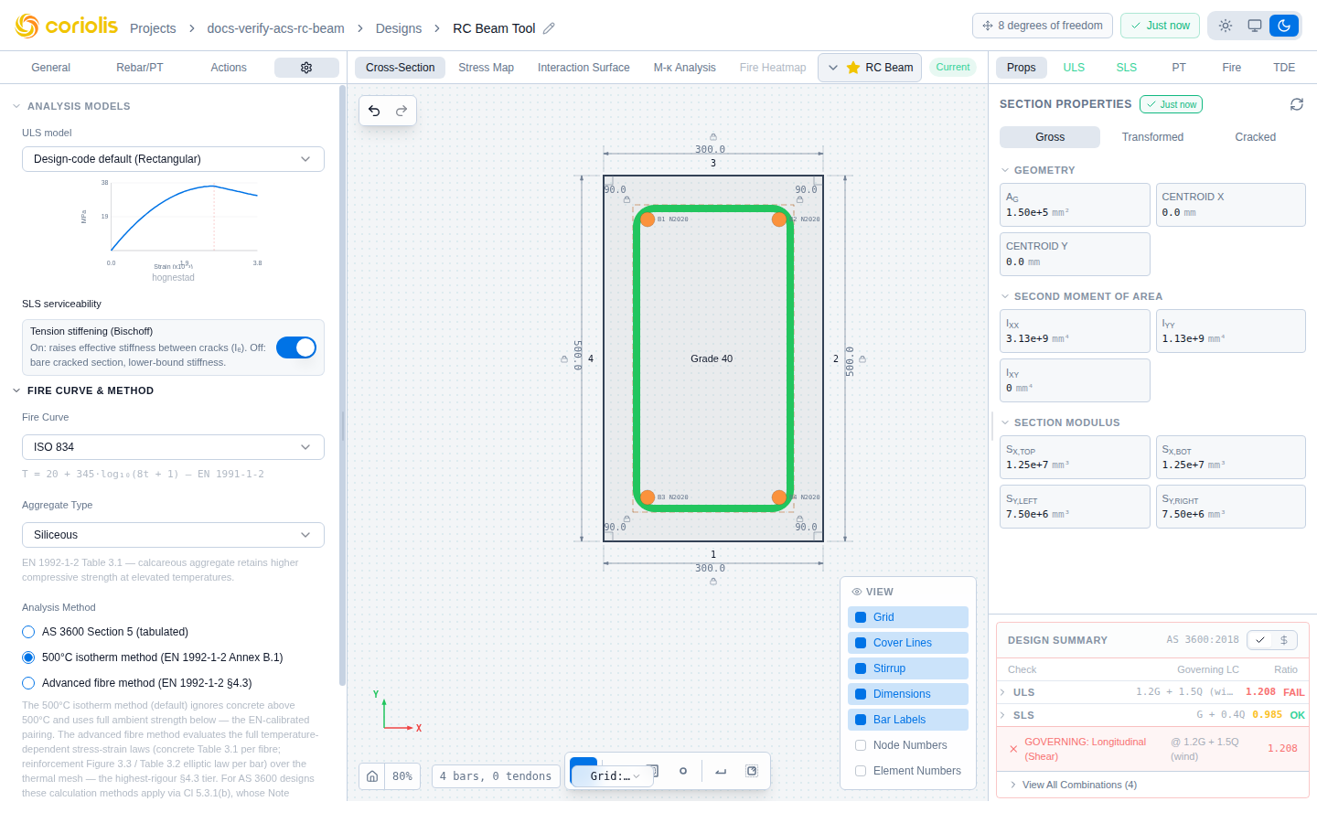The image size is (1317, 823).
Task: Open docs-verify-acs-rc-beam breadcrumb link
Action: (275, 28)
